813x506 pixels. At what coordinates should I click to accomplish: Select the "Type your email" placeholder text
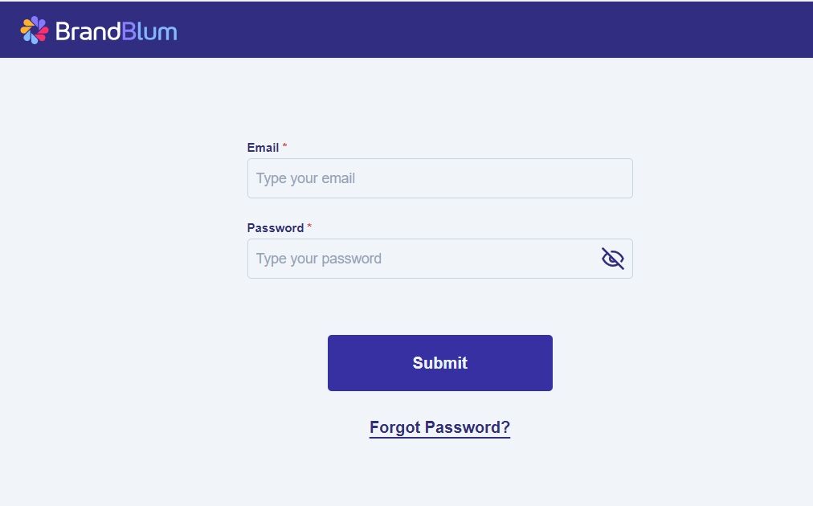coord(305,178)
